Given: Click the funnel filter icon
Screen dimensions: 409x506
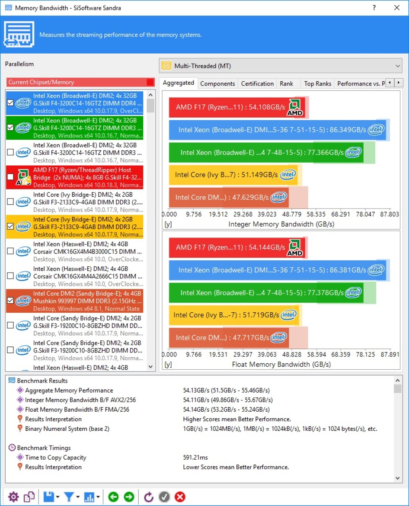Looking at the screenshot, I should pos(69,496).
